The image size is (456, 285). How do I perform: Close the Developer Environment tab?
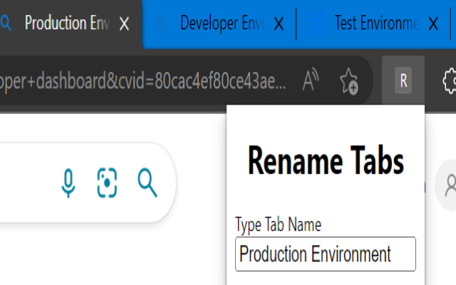pos(279,24)
